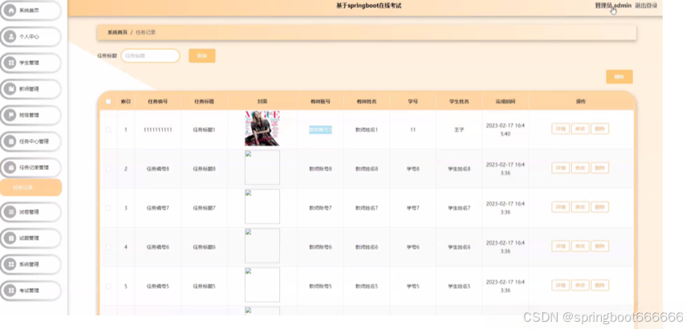Click the 学生姓名8 cell
Image resolution: width=686 pixels, height=329 pixels.
coord(459,169)
